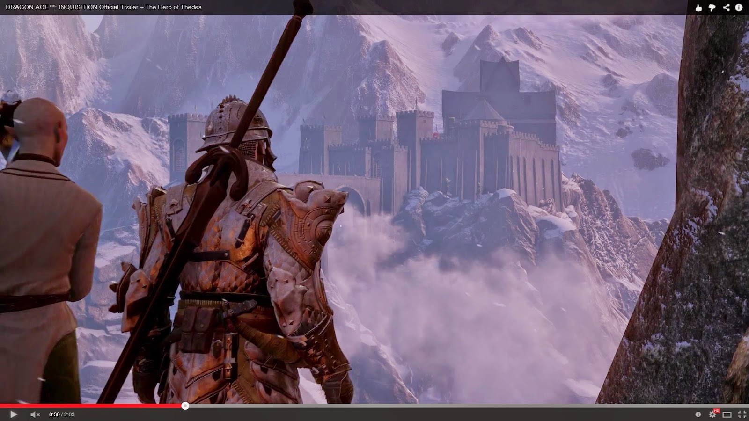Enter fullscreen mode
749x421 pixels.
click(742, 414)
